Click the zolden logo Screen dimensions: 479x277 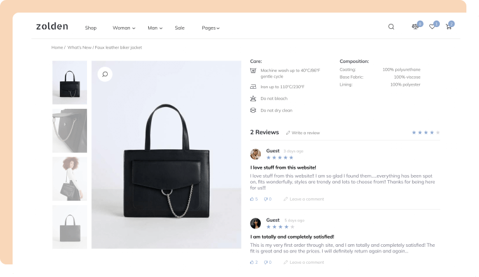pyautogui.click(x=52, y=26)
